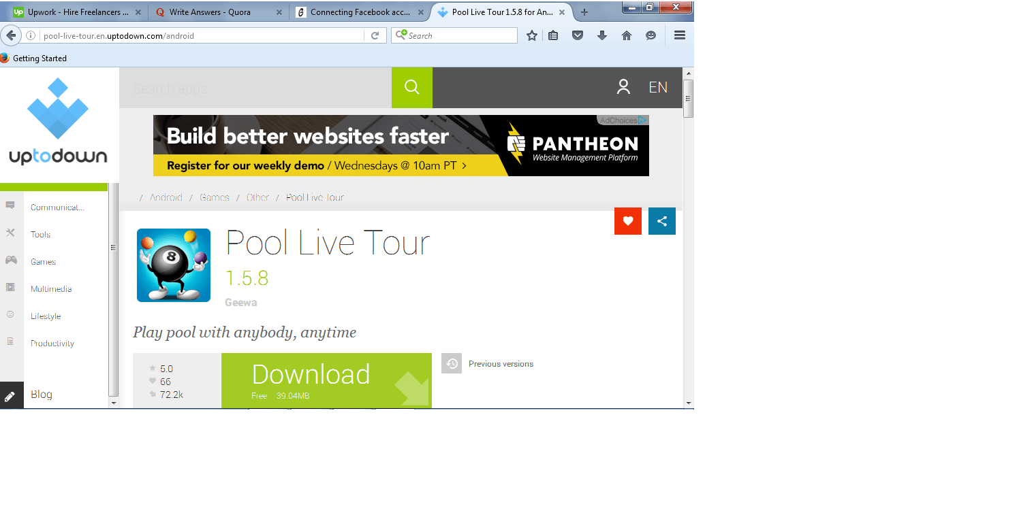Click the previous versions clock icon
This screenshot has height=517, width=1034.
(452, 363)
